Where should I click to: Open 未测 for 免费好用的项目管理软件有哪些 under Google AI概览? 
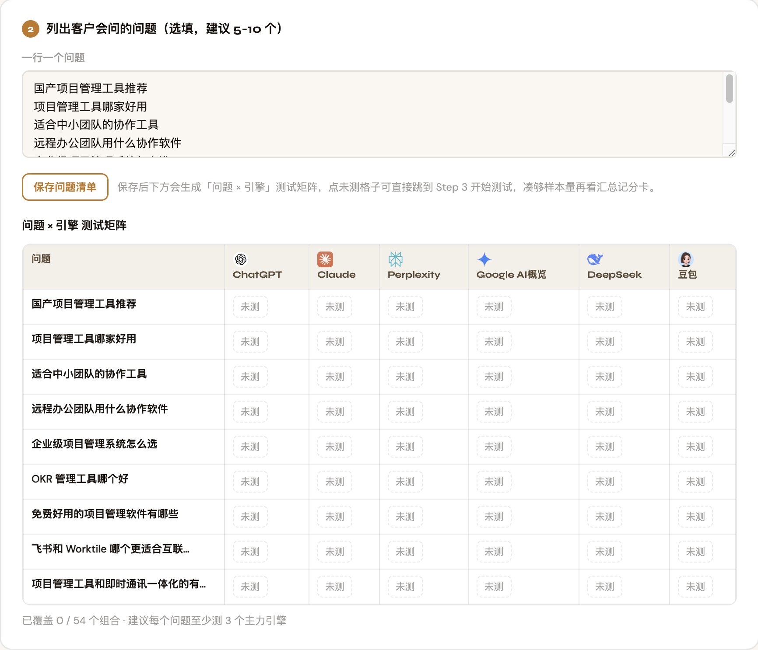tap(494, 517)
